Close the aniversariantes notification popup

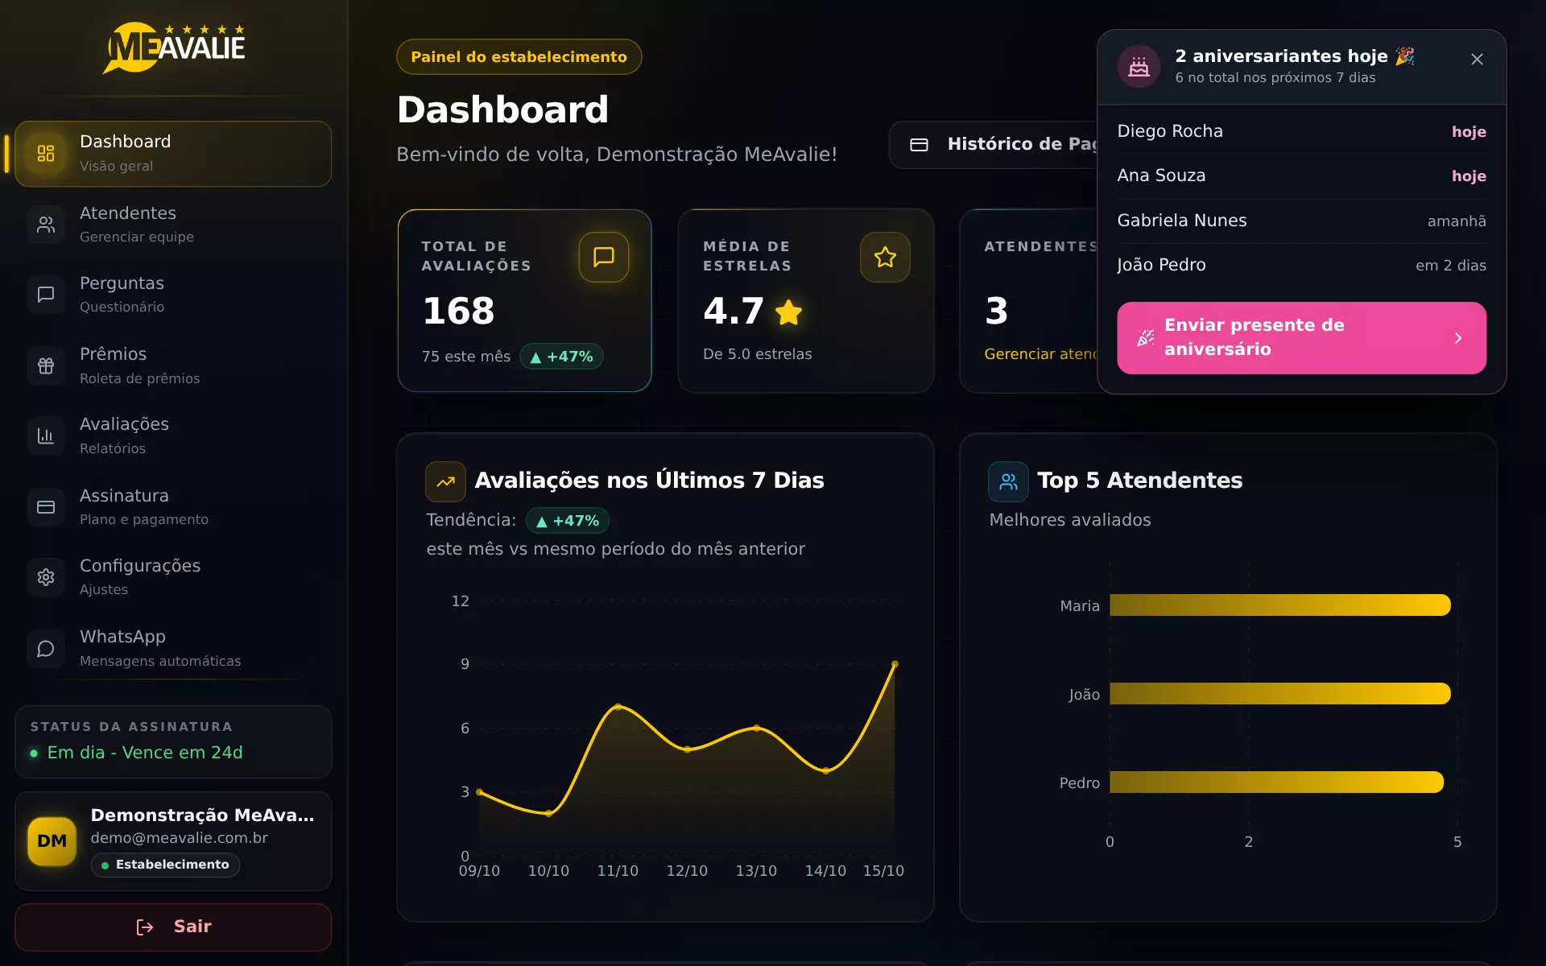pos(1477,60)
